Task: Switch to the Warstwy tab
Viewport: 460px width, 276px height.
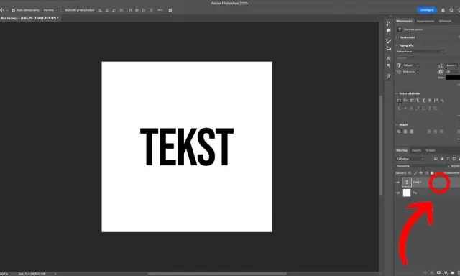Action: [x=402, y=150]
